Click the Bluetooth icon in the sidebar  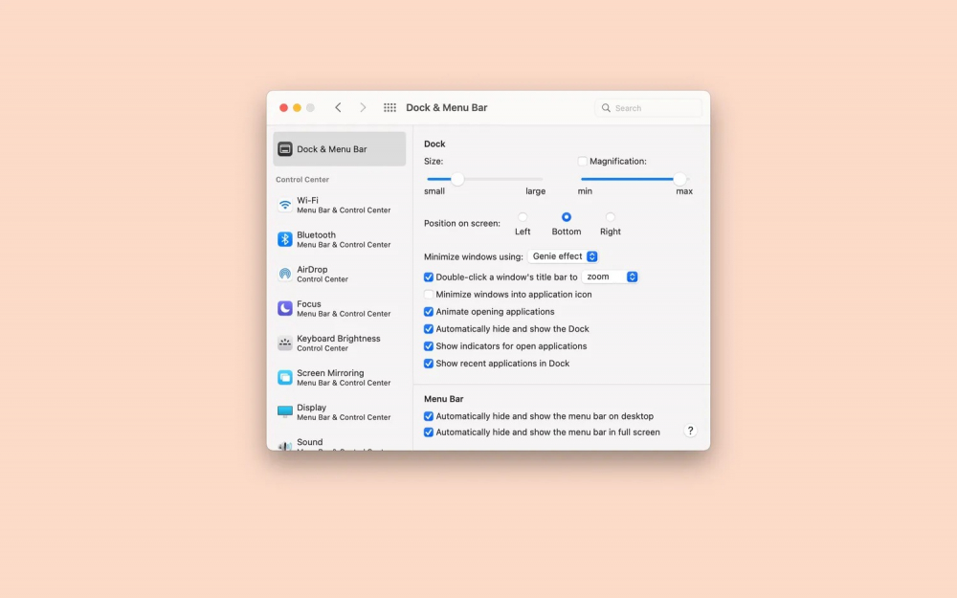pos(284,238)
